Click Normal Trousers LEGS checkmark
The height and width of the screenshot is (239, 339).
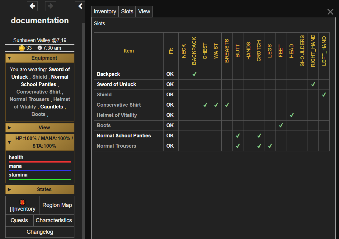[270, 146]
